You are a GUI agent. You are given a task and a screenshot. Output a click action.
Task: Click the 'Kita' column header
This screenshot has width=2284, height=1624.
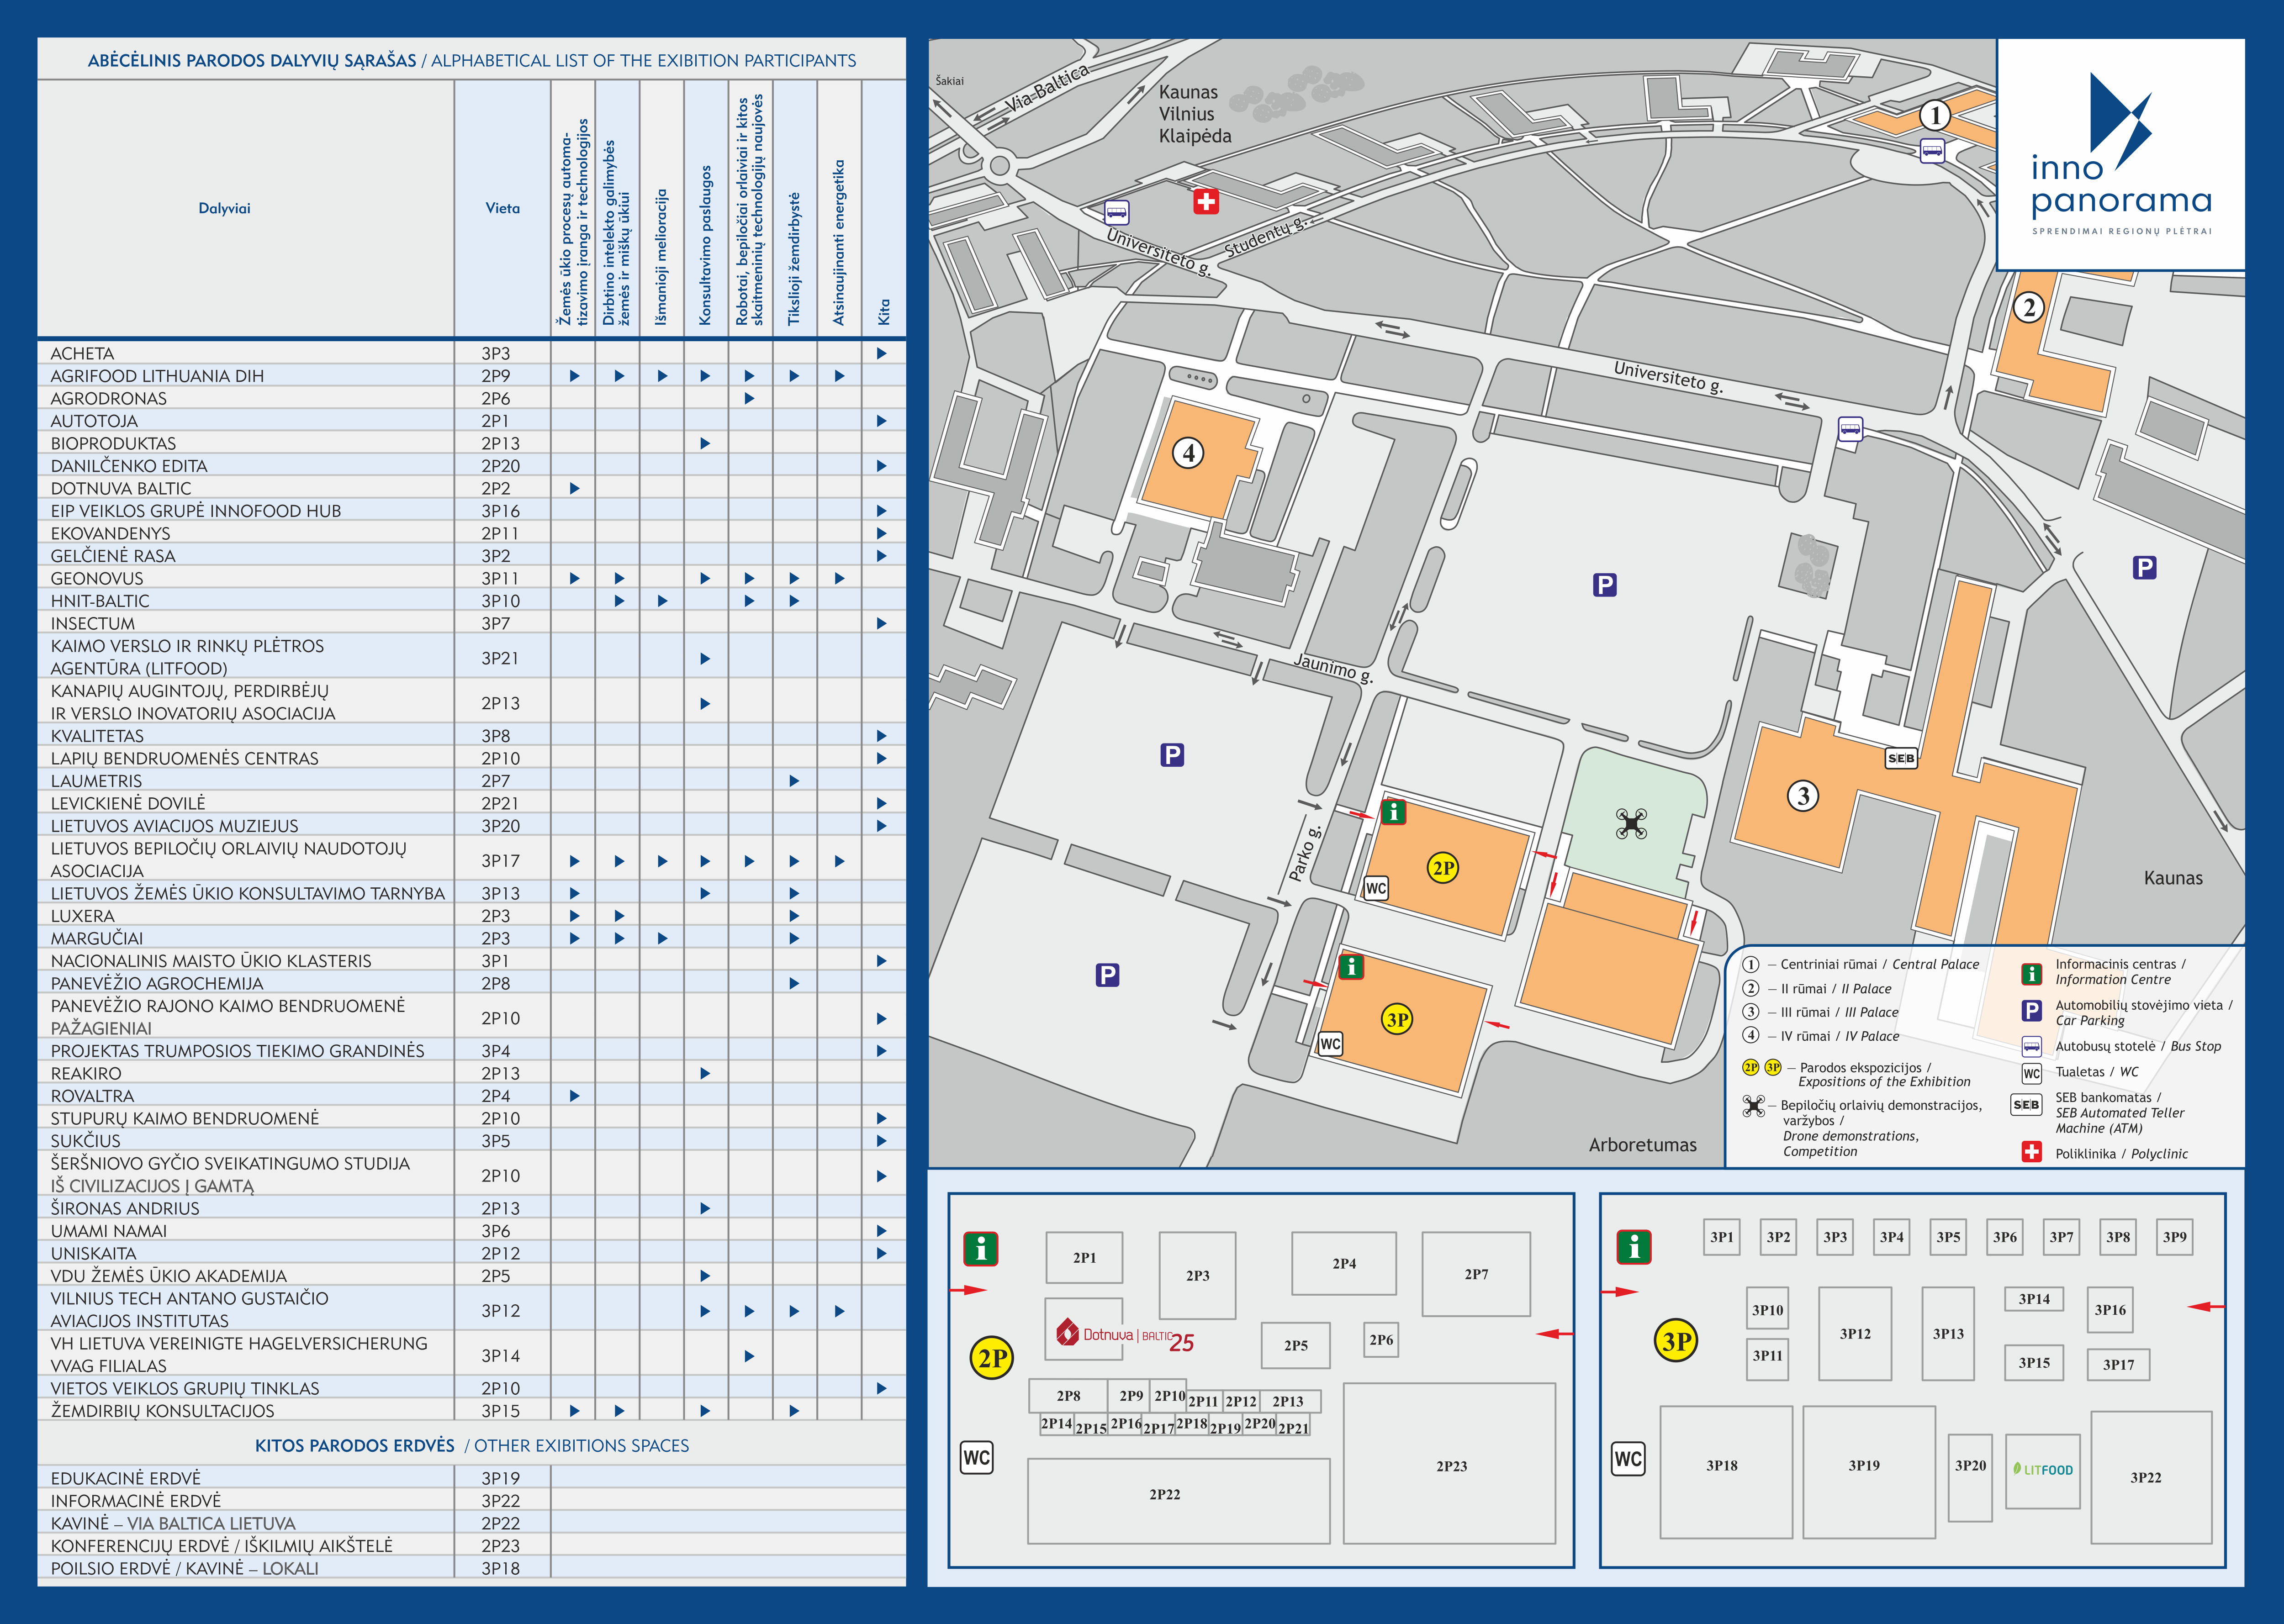[883, 311]
